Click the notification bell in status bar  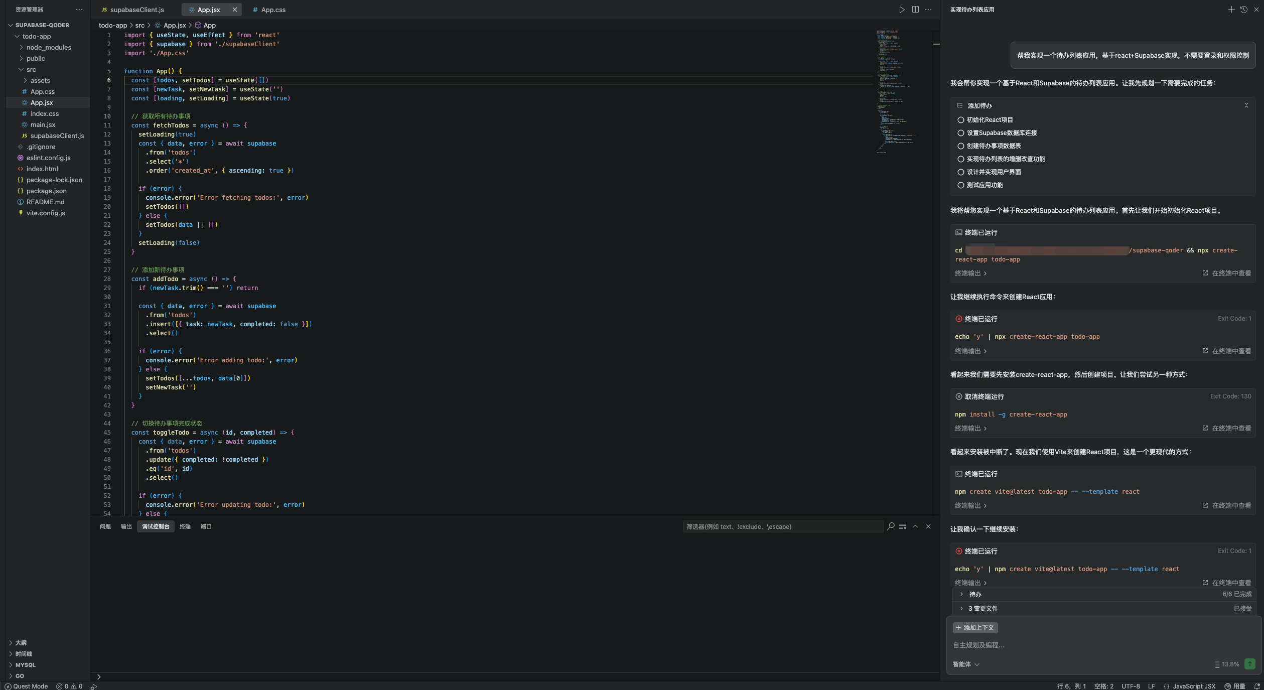pos(1257,686)
